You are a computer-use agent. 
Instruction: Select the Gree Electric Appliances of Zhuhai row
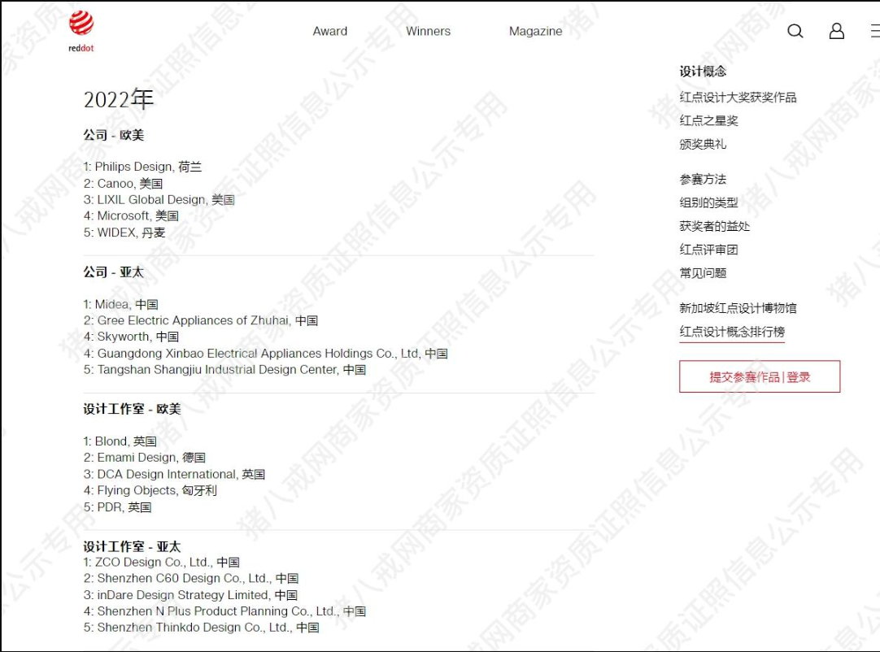pos(201,320)
